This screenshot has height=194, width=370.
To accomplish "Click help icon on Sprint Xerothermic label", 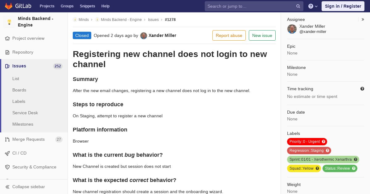I will click(356, 160).
